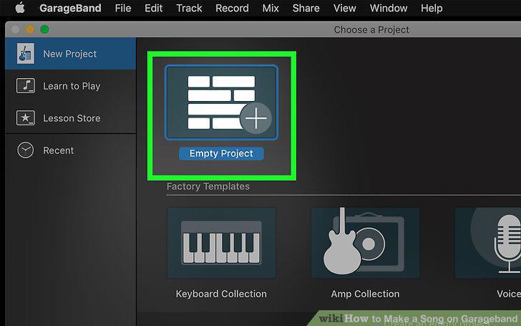Choose the Amp Collection guitar icon
The image size is (521, 326).
point(365,243)
